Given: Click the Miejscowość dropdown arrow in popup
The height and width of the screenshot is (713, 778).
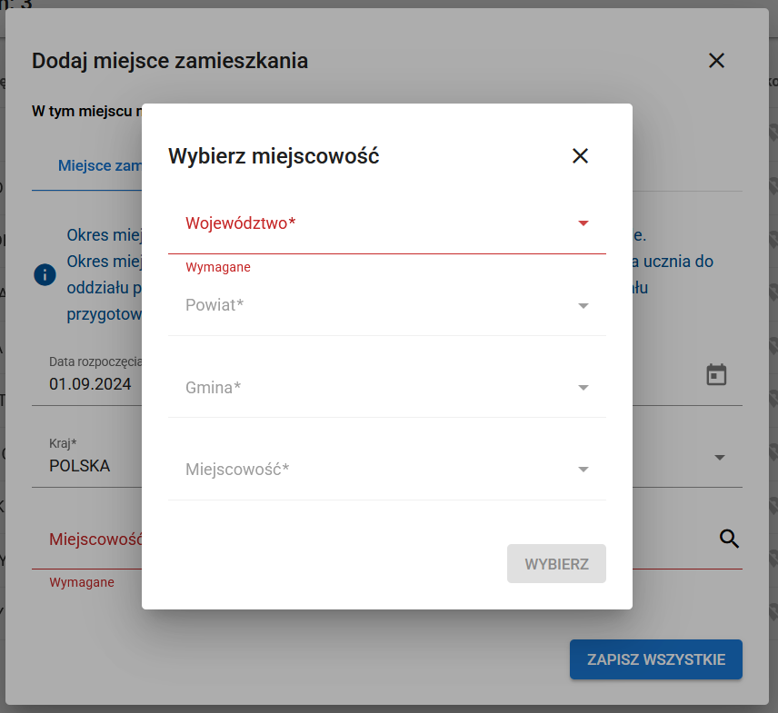Looking at the screenshot, I should pos(583,470).
